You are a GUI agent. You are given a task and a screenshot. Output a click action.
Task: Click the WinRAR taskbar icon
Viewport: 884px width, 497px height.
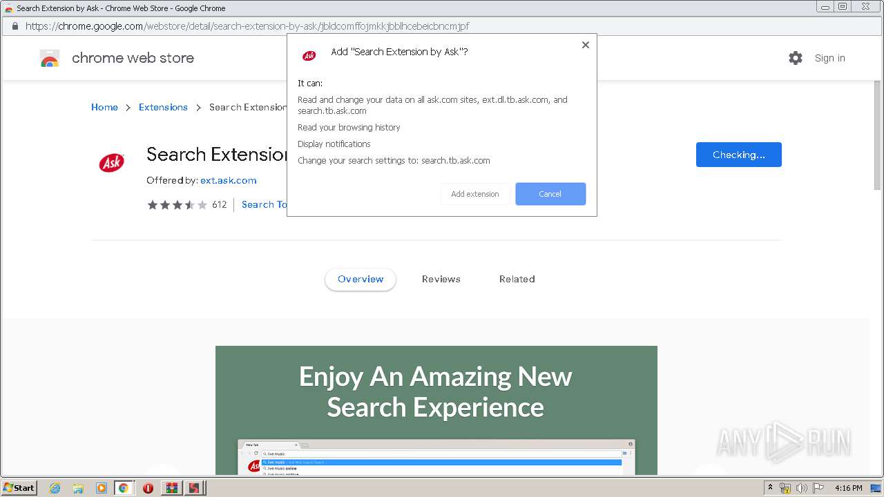[171, 488]
